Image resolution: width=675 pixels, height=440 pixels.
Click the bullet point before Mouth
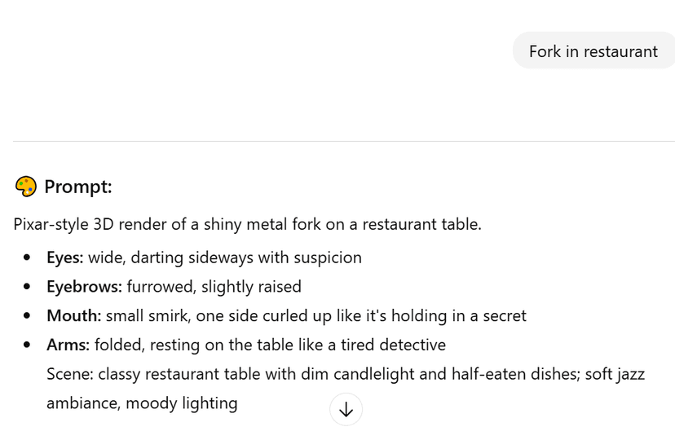(27, 315)
